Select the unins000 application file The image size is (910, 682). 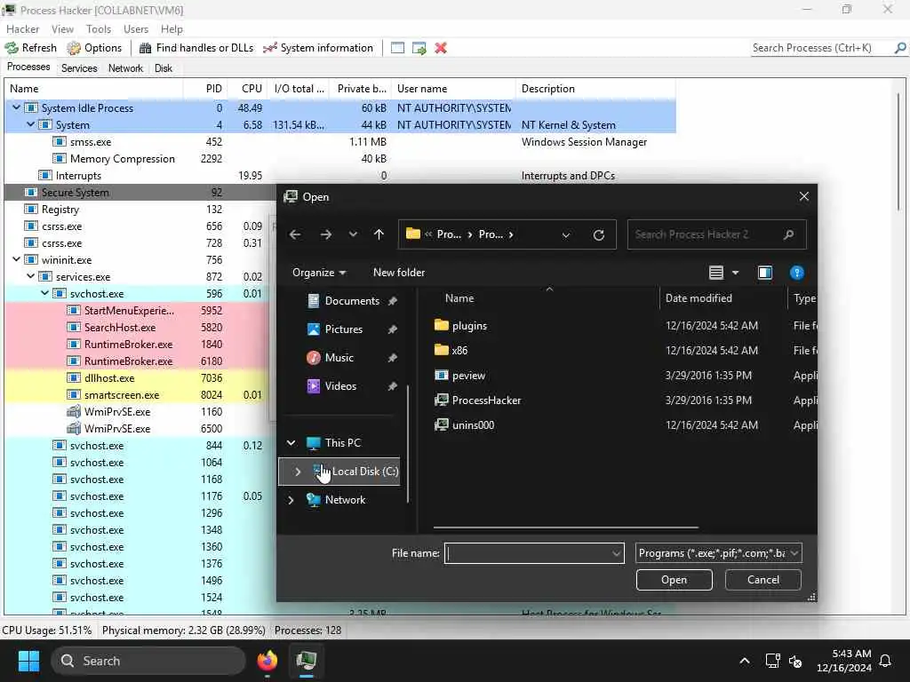464,425
